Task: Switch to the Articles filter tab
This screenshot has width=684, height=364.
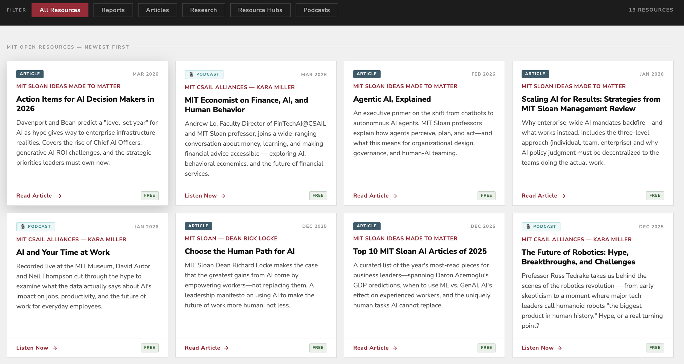Action: (157, 10)
